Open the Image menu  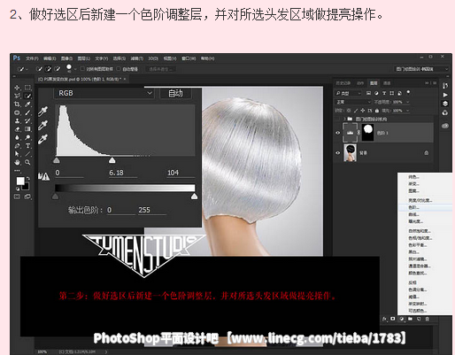(66, 58)
